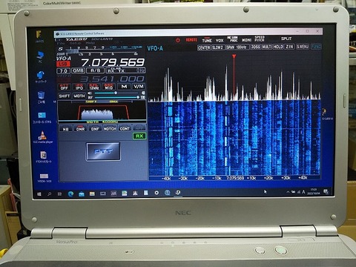This screenshot has width=356, height=267.
Task: Open the S.MENU button
Action: (303, 46)
